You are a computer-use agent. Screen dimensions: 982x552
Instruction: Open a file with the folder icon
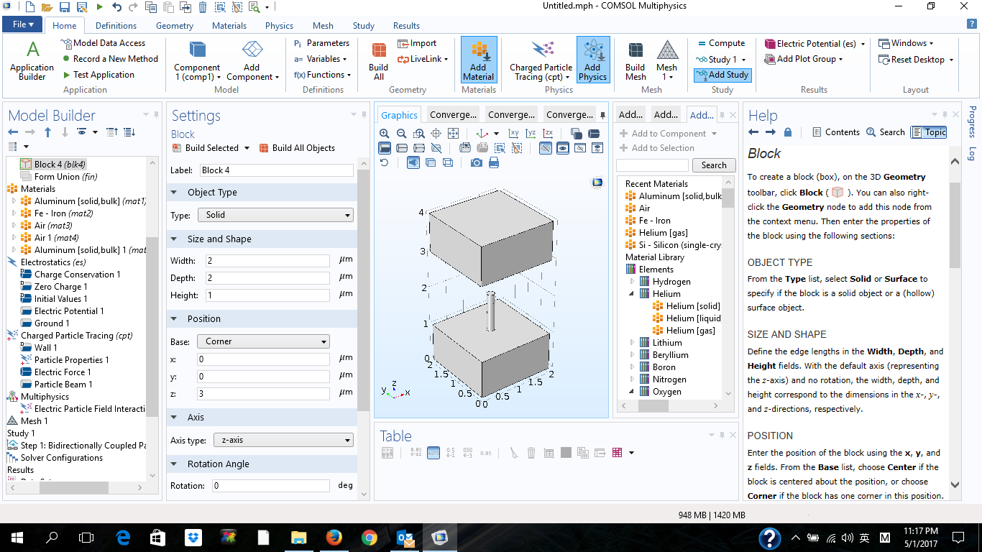[x=47, y=7]
